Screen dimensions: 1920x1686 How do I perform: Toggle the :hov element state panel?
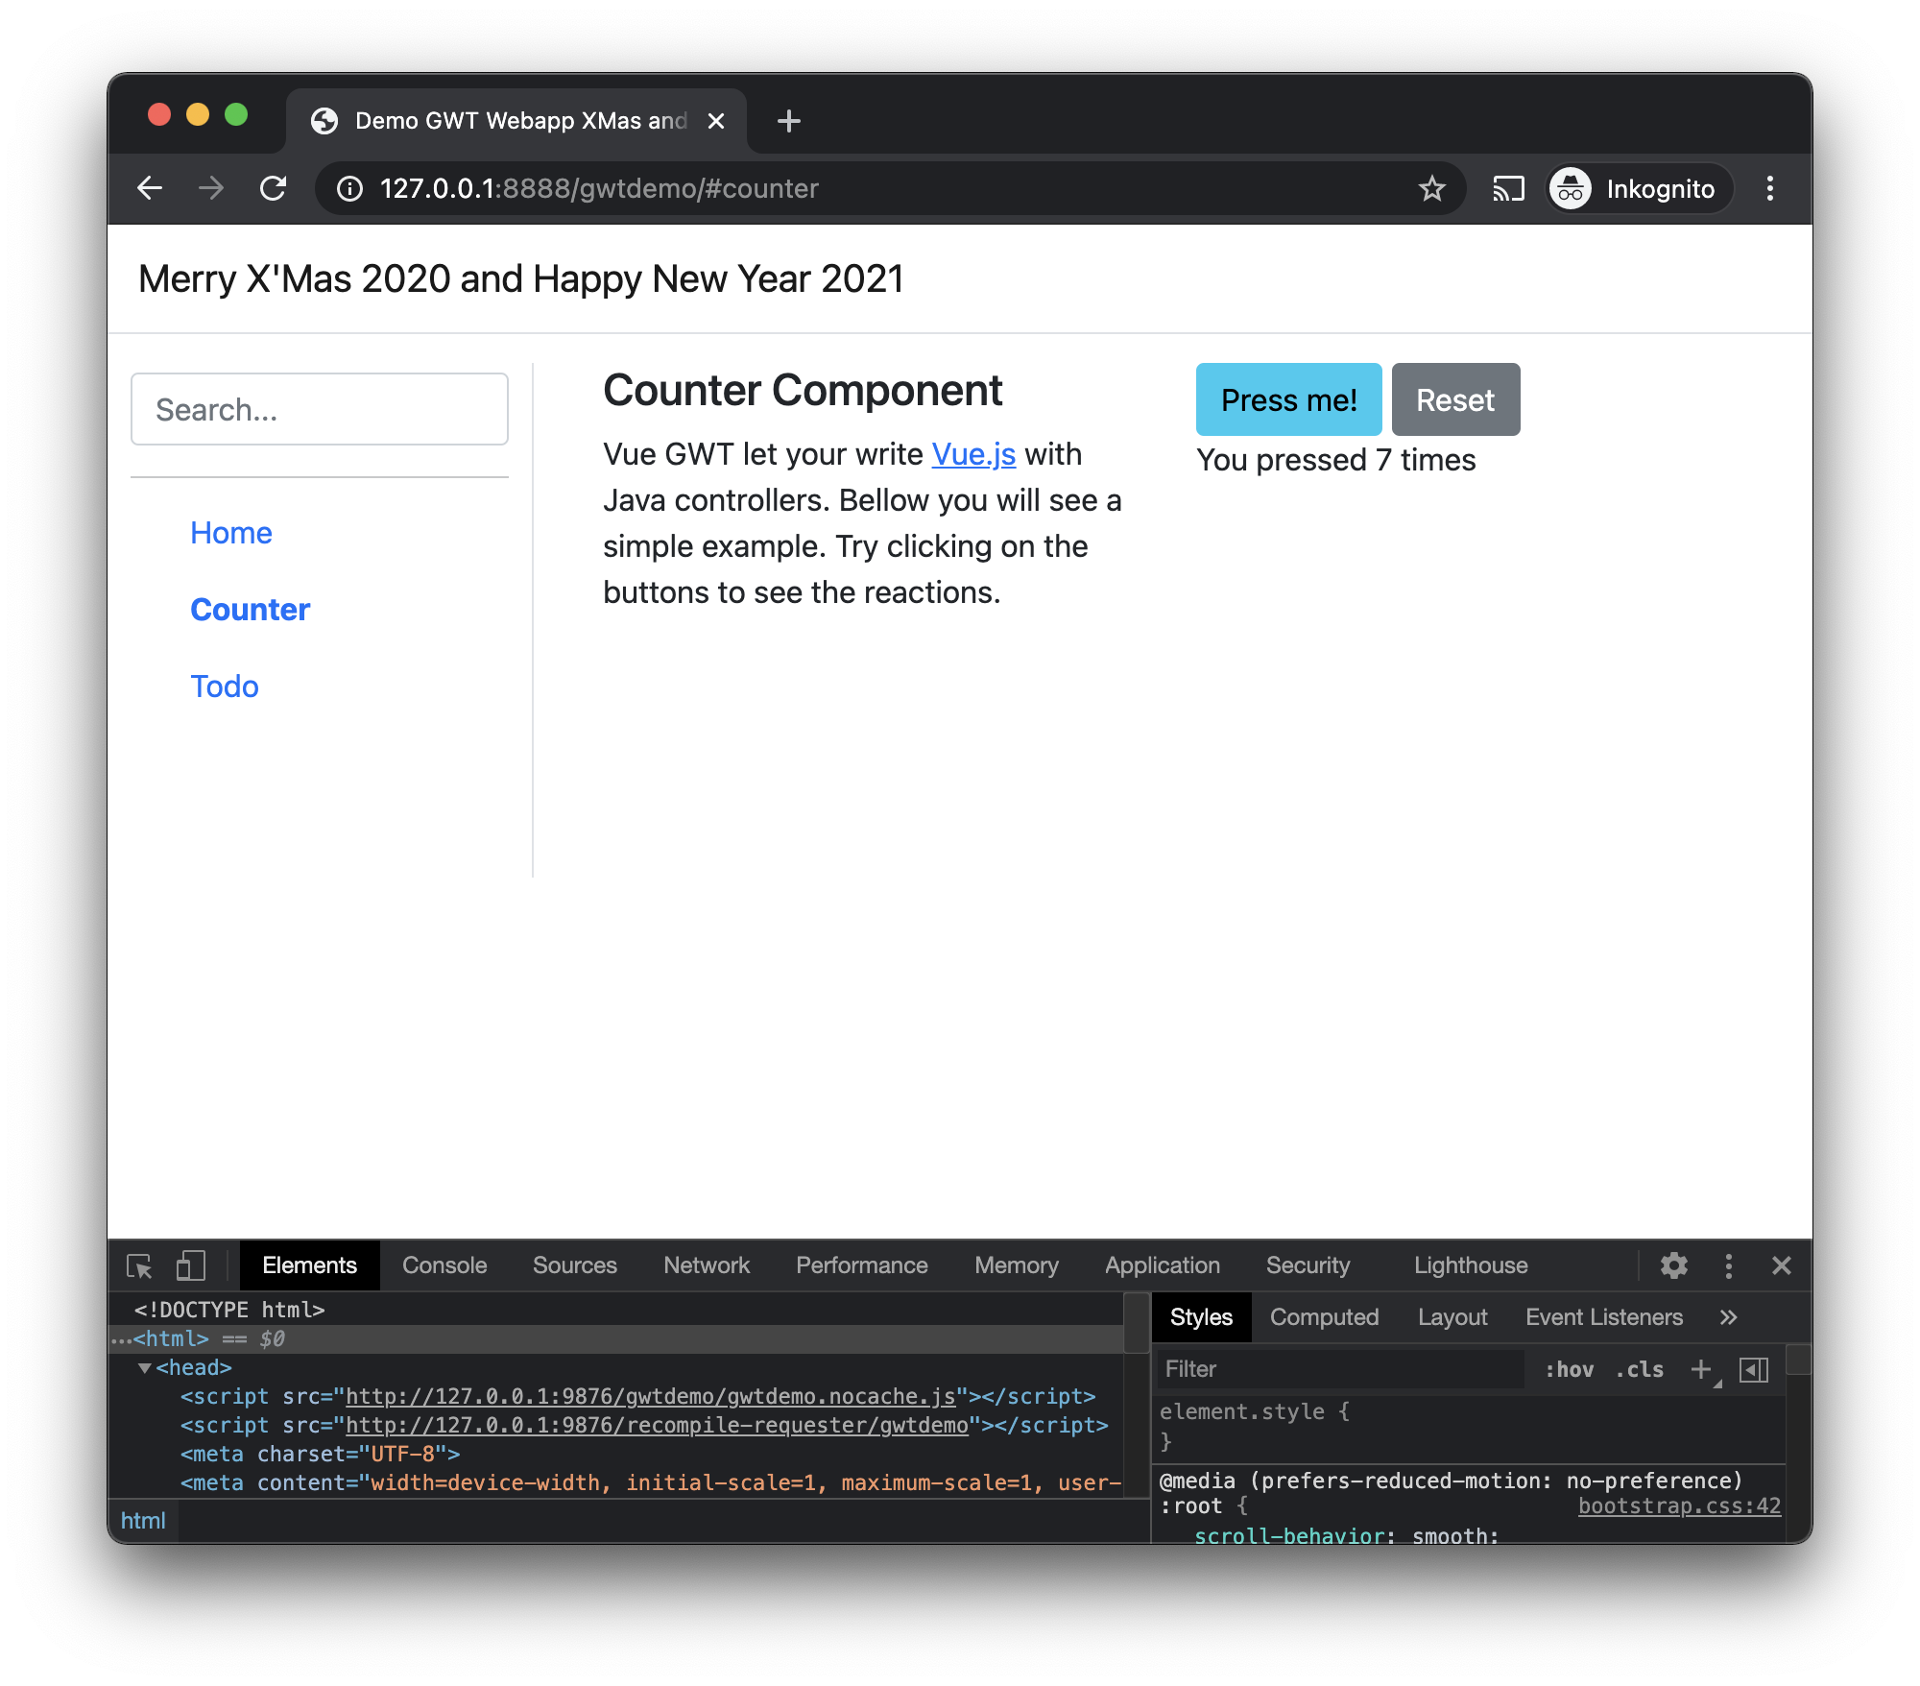1569,1369
